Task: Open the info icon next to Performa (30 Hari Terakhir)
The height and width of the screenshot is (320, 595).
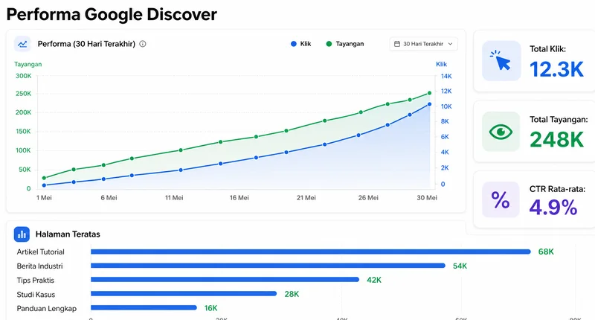Action: pos(143,44)
